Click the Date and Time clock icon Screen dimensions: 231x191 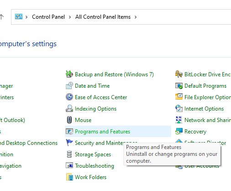(x=69, y=85)
